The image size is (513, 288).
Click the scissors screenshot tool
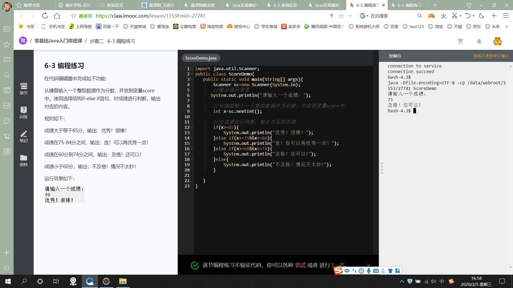pos(454,16)
